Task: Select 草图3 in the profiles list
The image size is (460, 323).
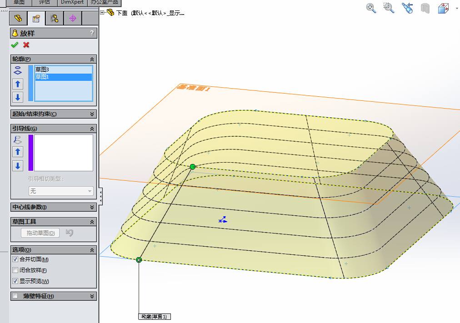Action: (63, 70)
